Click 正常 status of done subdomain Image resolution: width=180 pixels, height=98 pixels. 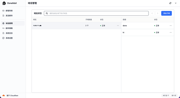tap(157, 26)
